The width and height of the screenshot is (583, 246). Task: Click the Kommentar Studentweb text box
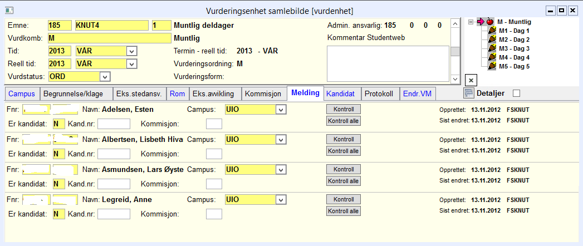(x=388, y=63)
